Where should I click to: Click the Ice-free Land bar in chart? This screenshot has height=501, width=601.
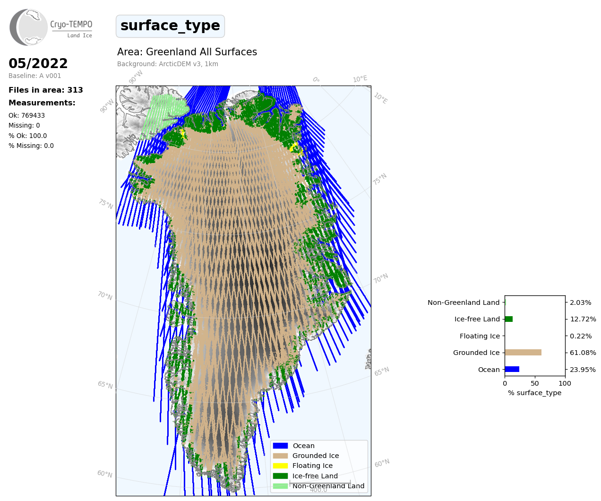click(x=509, y=319)
